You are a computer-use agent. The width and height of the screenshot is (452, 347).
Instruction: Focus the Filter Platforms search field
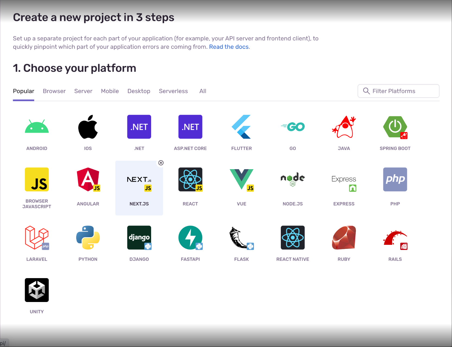point(399,91)
